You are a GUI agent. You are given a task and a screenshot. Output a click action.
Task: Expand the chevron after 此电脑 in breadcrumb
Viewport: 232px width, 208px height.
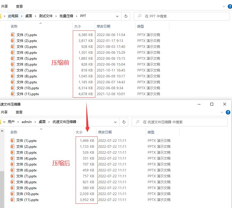tap(22, 16)
